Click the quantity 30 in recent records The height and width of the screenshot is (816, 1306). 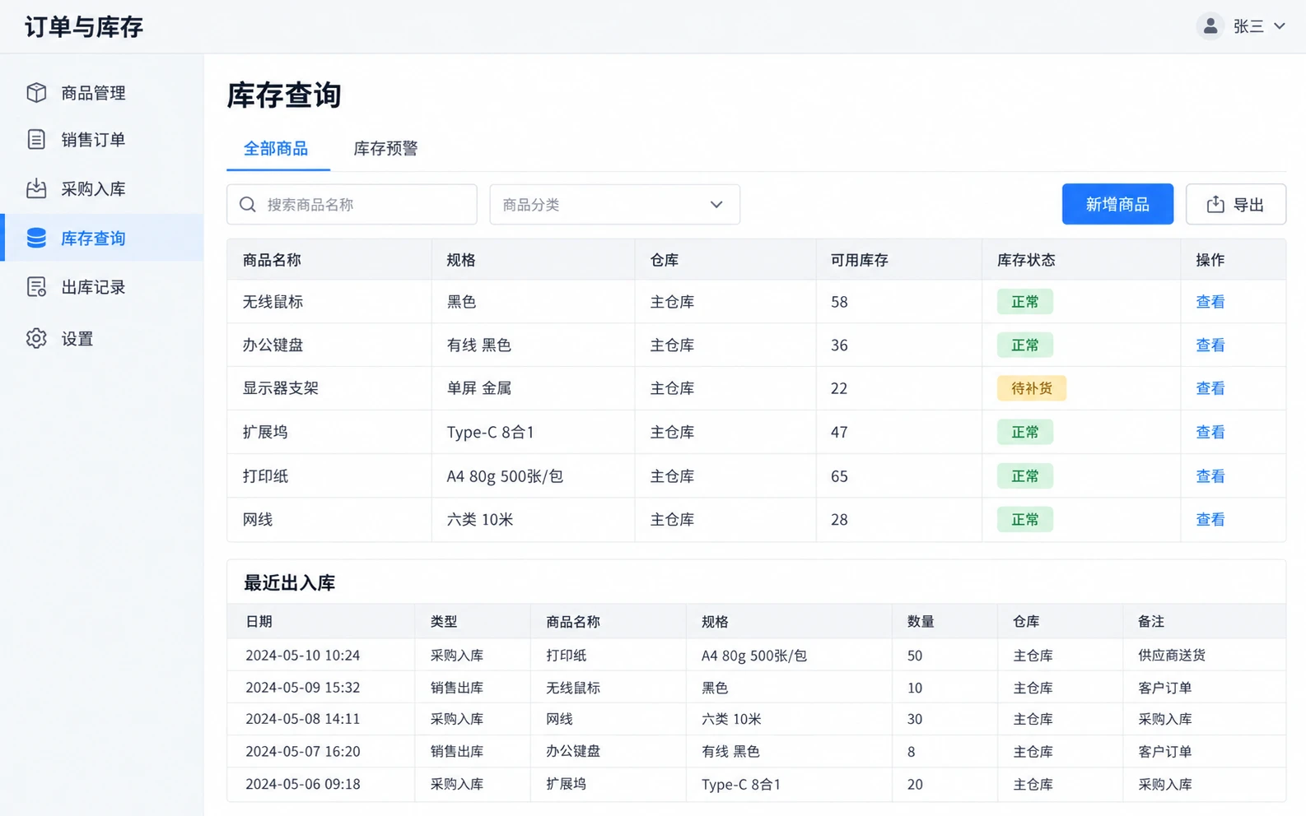914,719
